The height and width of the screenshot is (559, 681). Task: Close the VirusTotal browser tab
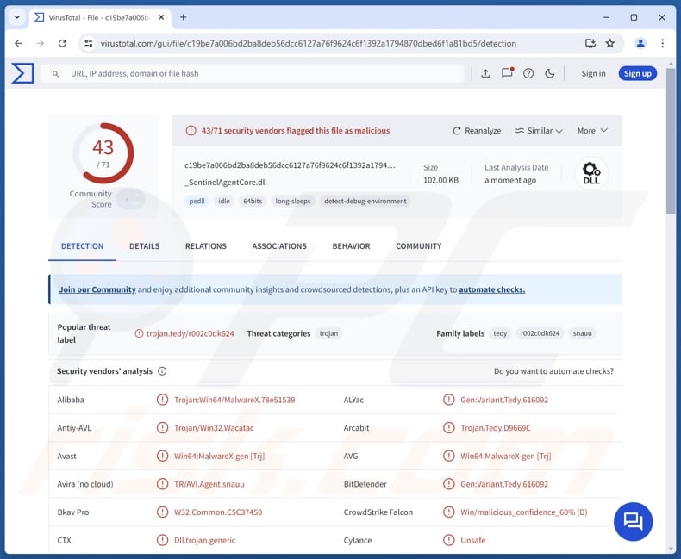coord(161,17)
